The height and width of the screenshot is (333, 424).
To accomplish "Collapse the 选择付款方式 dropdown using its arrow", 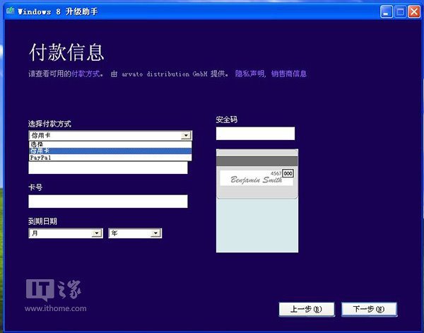I will pyautogui.click(x=185, y=134).
